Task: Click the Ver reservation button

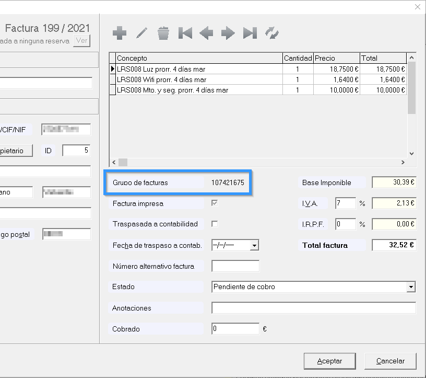Action: click(82, 41)
